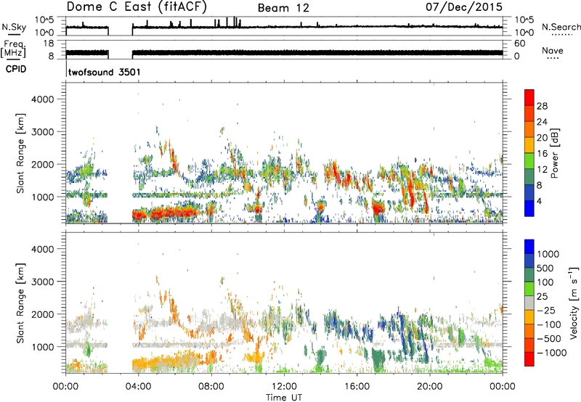Click the "4" power colorbar label
Viewport: 581px width, 402px height.
click(x=540, y=202)
